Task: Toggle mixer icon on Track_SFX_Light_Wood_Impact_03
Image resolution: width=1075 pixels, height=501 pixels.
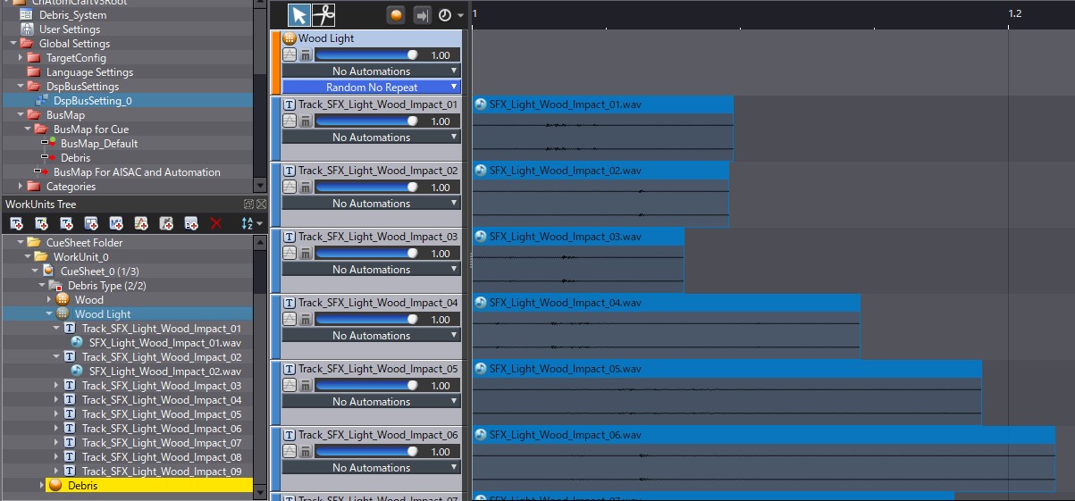Action: pos(305,254)
